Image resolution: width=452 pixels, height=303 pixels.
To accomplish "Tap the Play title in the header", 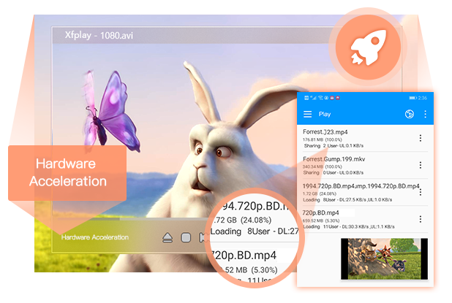I will 325,114.
